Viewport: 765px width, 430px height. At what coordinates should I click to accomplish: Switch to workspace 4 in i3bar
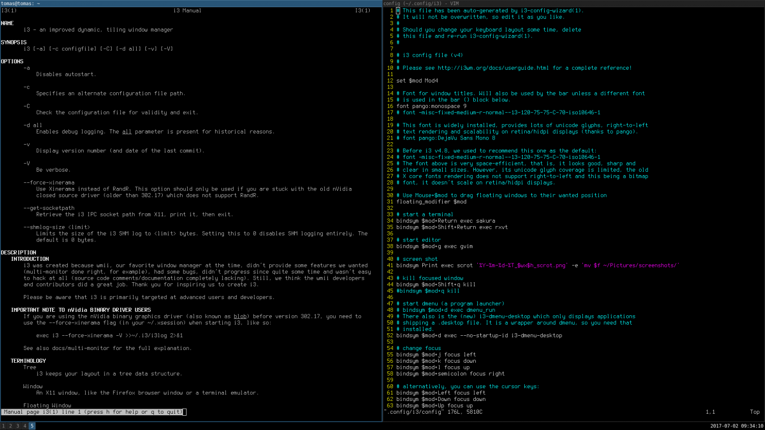pos(24,426)
